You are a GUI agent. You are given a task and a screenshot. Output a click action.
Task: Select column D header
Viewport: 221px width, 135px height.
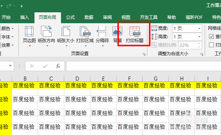[77, 78]
